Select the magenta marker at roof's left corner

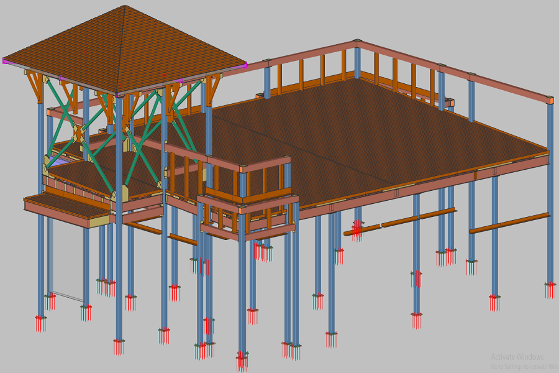point(5,61)
